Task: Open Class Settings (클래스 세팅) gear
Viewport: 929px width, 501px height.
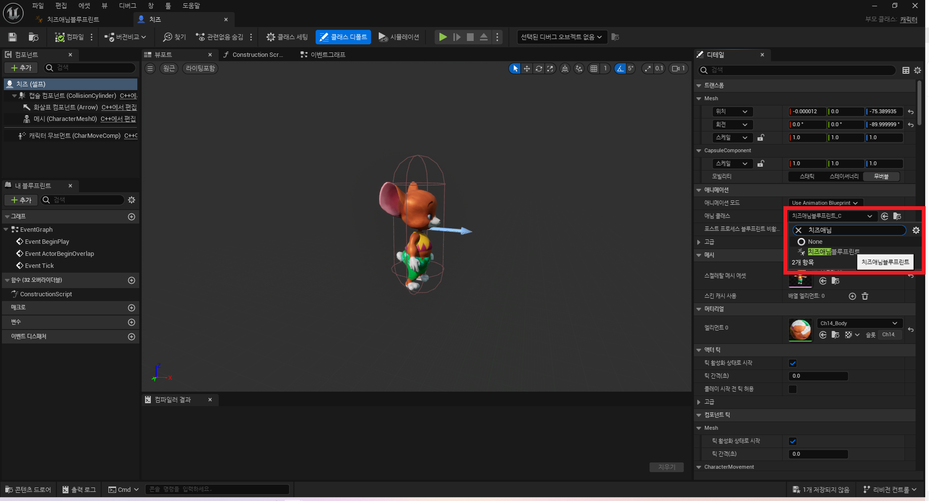Action: 287,37
